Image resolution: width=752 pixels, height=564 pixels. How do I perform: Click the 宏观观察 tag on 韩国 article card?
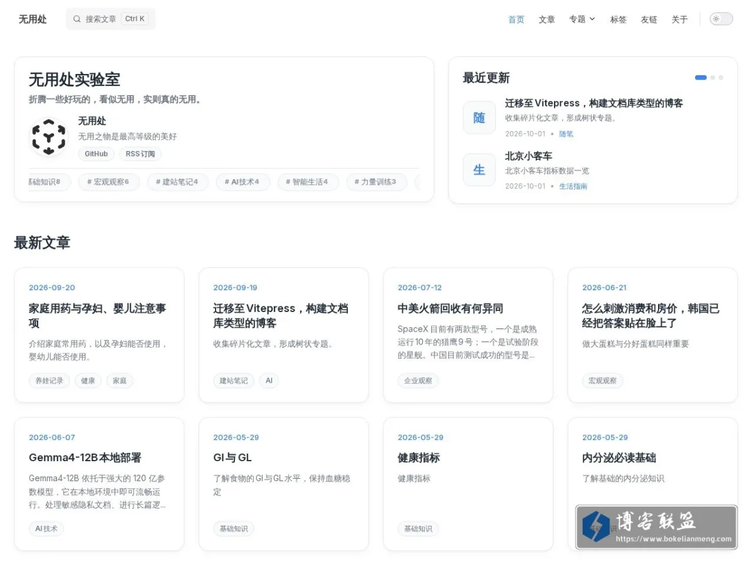pyautogui.click(x=602, y=380)
